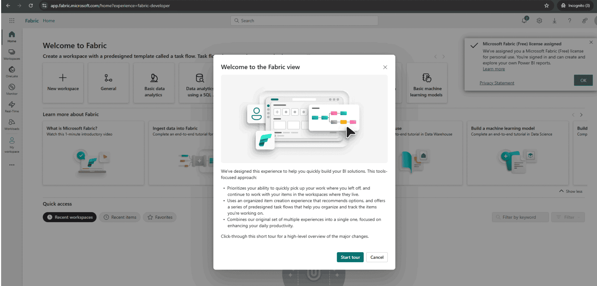Click the help question mark icon

(x=569, y=21)
